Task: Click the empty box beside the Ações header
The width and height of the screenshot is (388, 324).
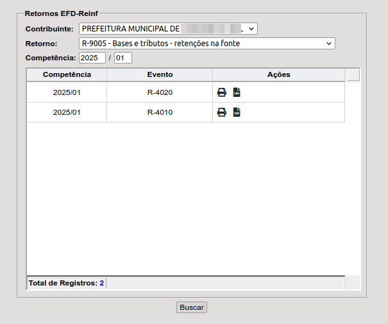Action: [x=353, y=75]
